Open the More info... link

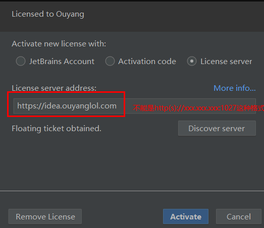click(x=235, y=88)
